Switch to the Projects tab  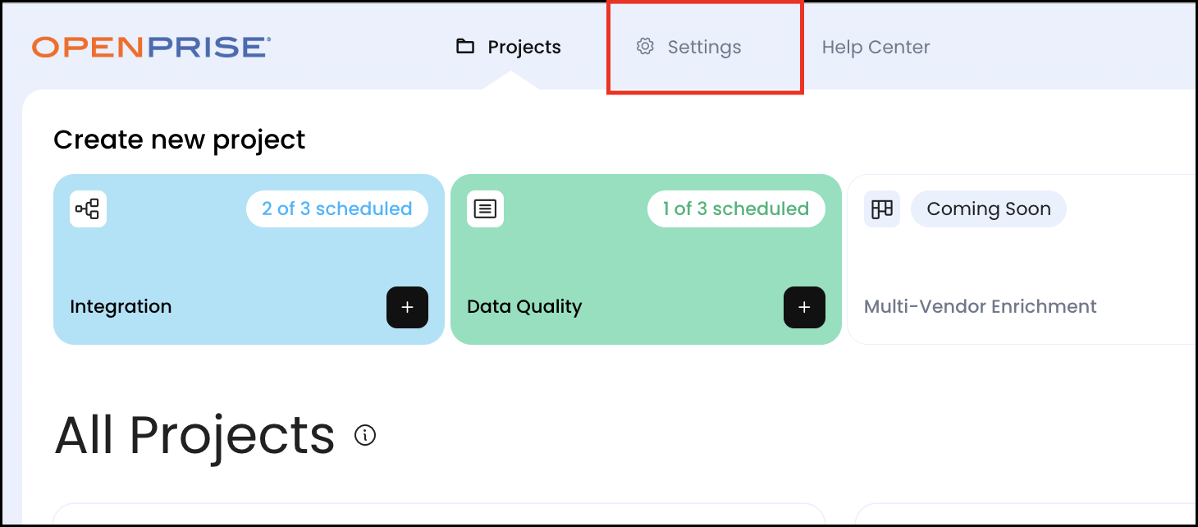[x=524, y=48]
